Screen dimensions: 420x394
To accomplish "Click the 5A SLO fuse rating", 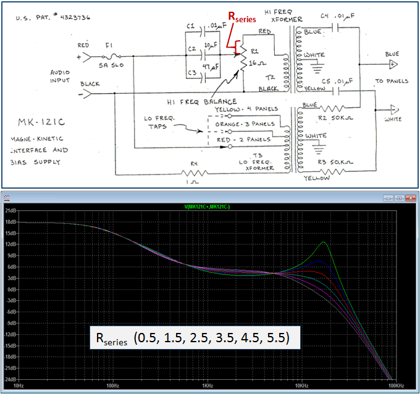I will 111,65.
